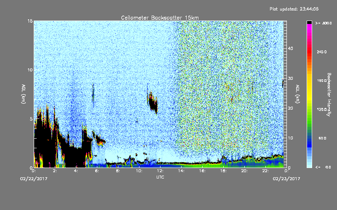Screen dimensions: 337x210
Task: Click the '5' tick on the km axis
Action: click(31, 119)
